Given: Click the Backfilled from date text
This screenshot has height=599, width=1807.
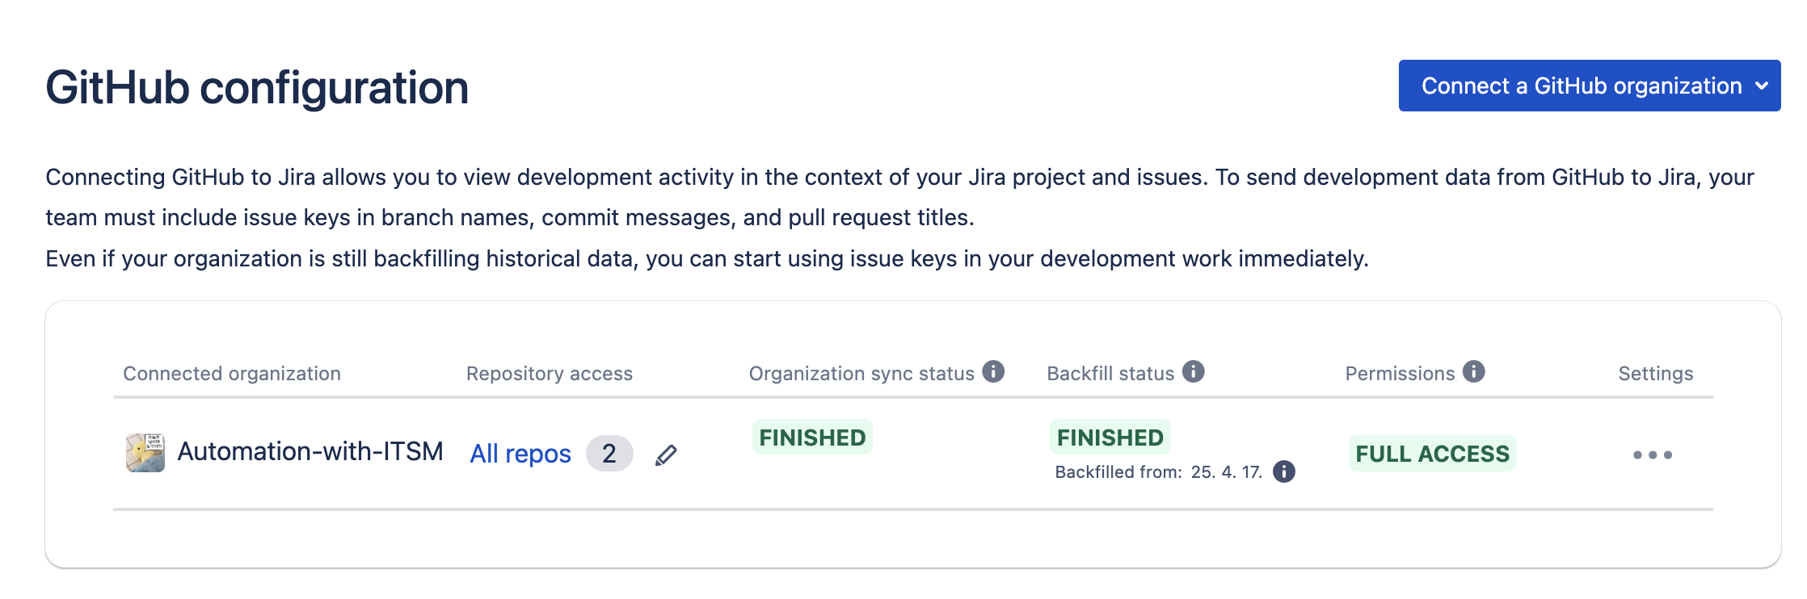Looking at the screenshot, I should [1159, 472].
